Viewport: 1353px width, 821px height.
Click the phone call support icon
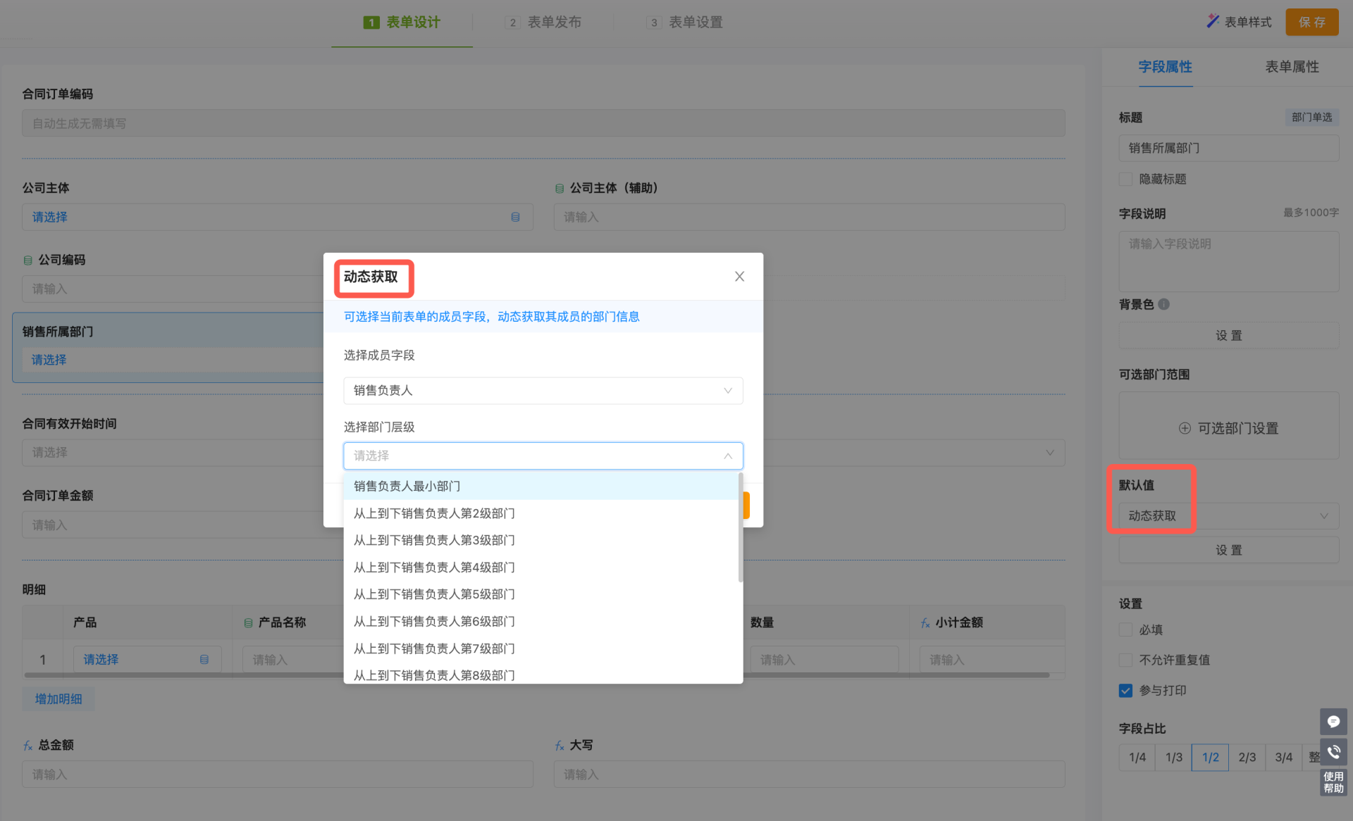coord(1333,752)
